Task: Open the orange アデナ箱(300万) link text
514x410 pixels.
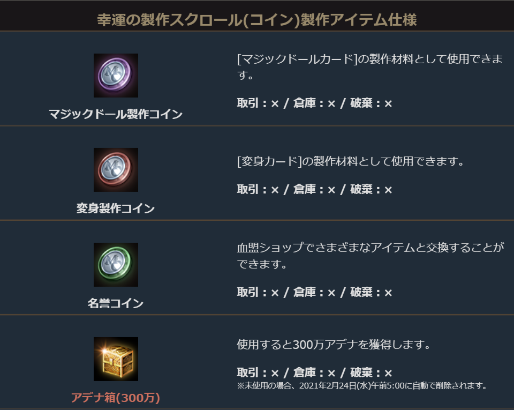Action: [116, 398]
